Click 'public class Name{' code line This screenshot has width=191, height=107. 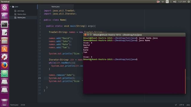tap(55, 20)
